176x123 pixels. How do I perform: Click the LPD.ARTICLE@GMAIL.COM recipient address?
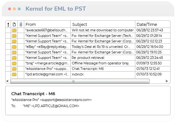pyautogui.click(x=55, y=106)
